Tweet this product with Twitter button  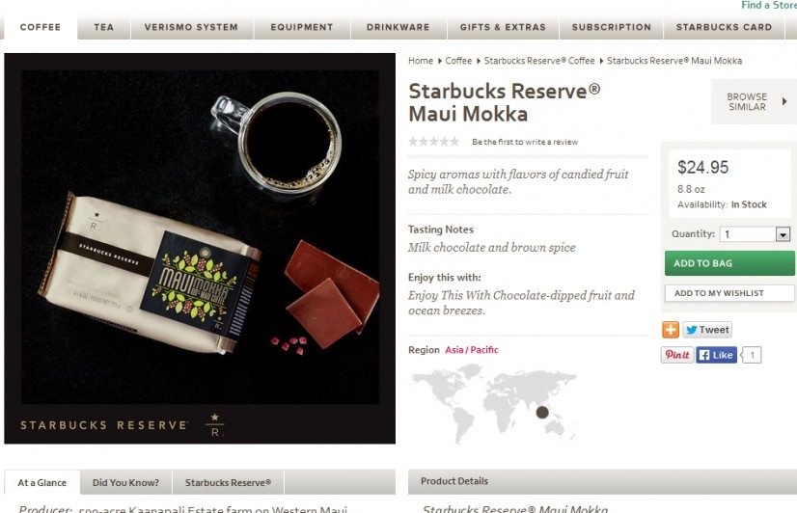coord(707,330)
